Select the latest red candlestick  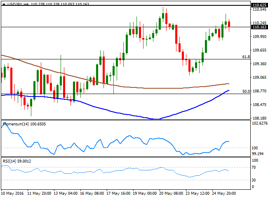pyautogui.click(x=229, y=24)
